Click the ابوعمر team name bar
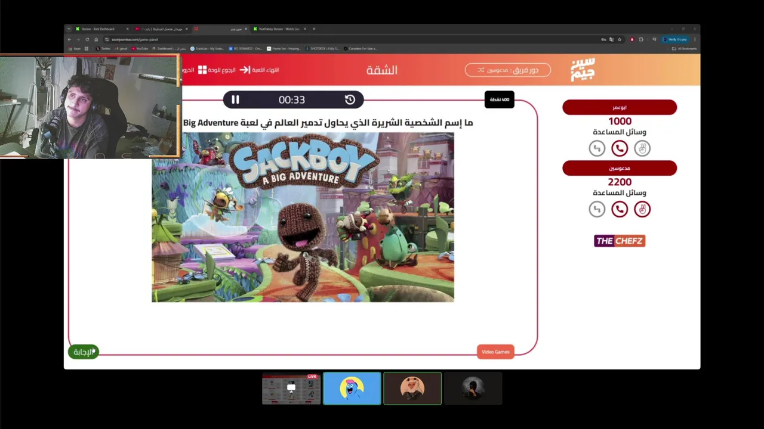 click(620, 107)
